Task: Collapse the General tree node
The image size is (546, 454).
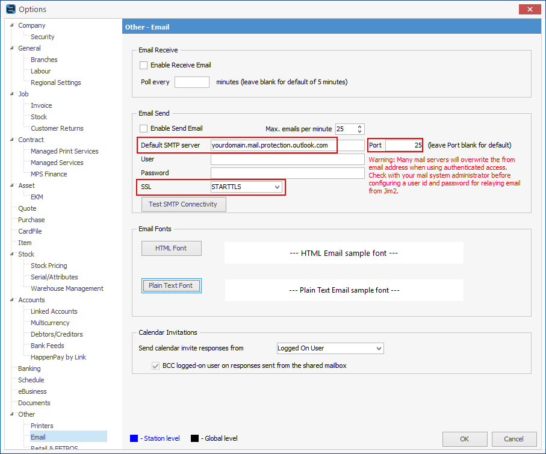Action: coord(12,48)
